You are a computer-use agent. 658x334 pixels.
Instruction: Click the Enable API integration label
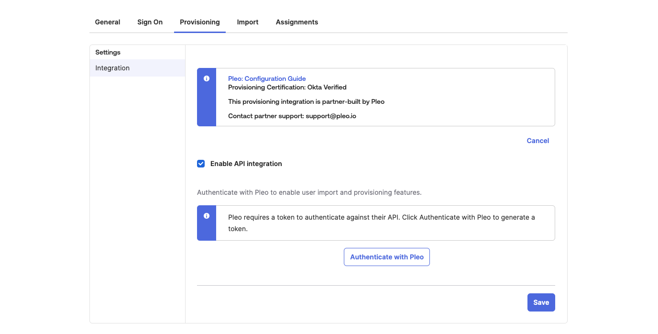coord(246,163)
